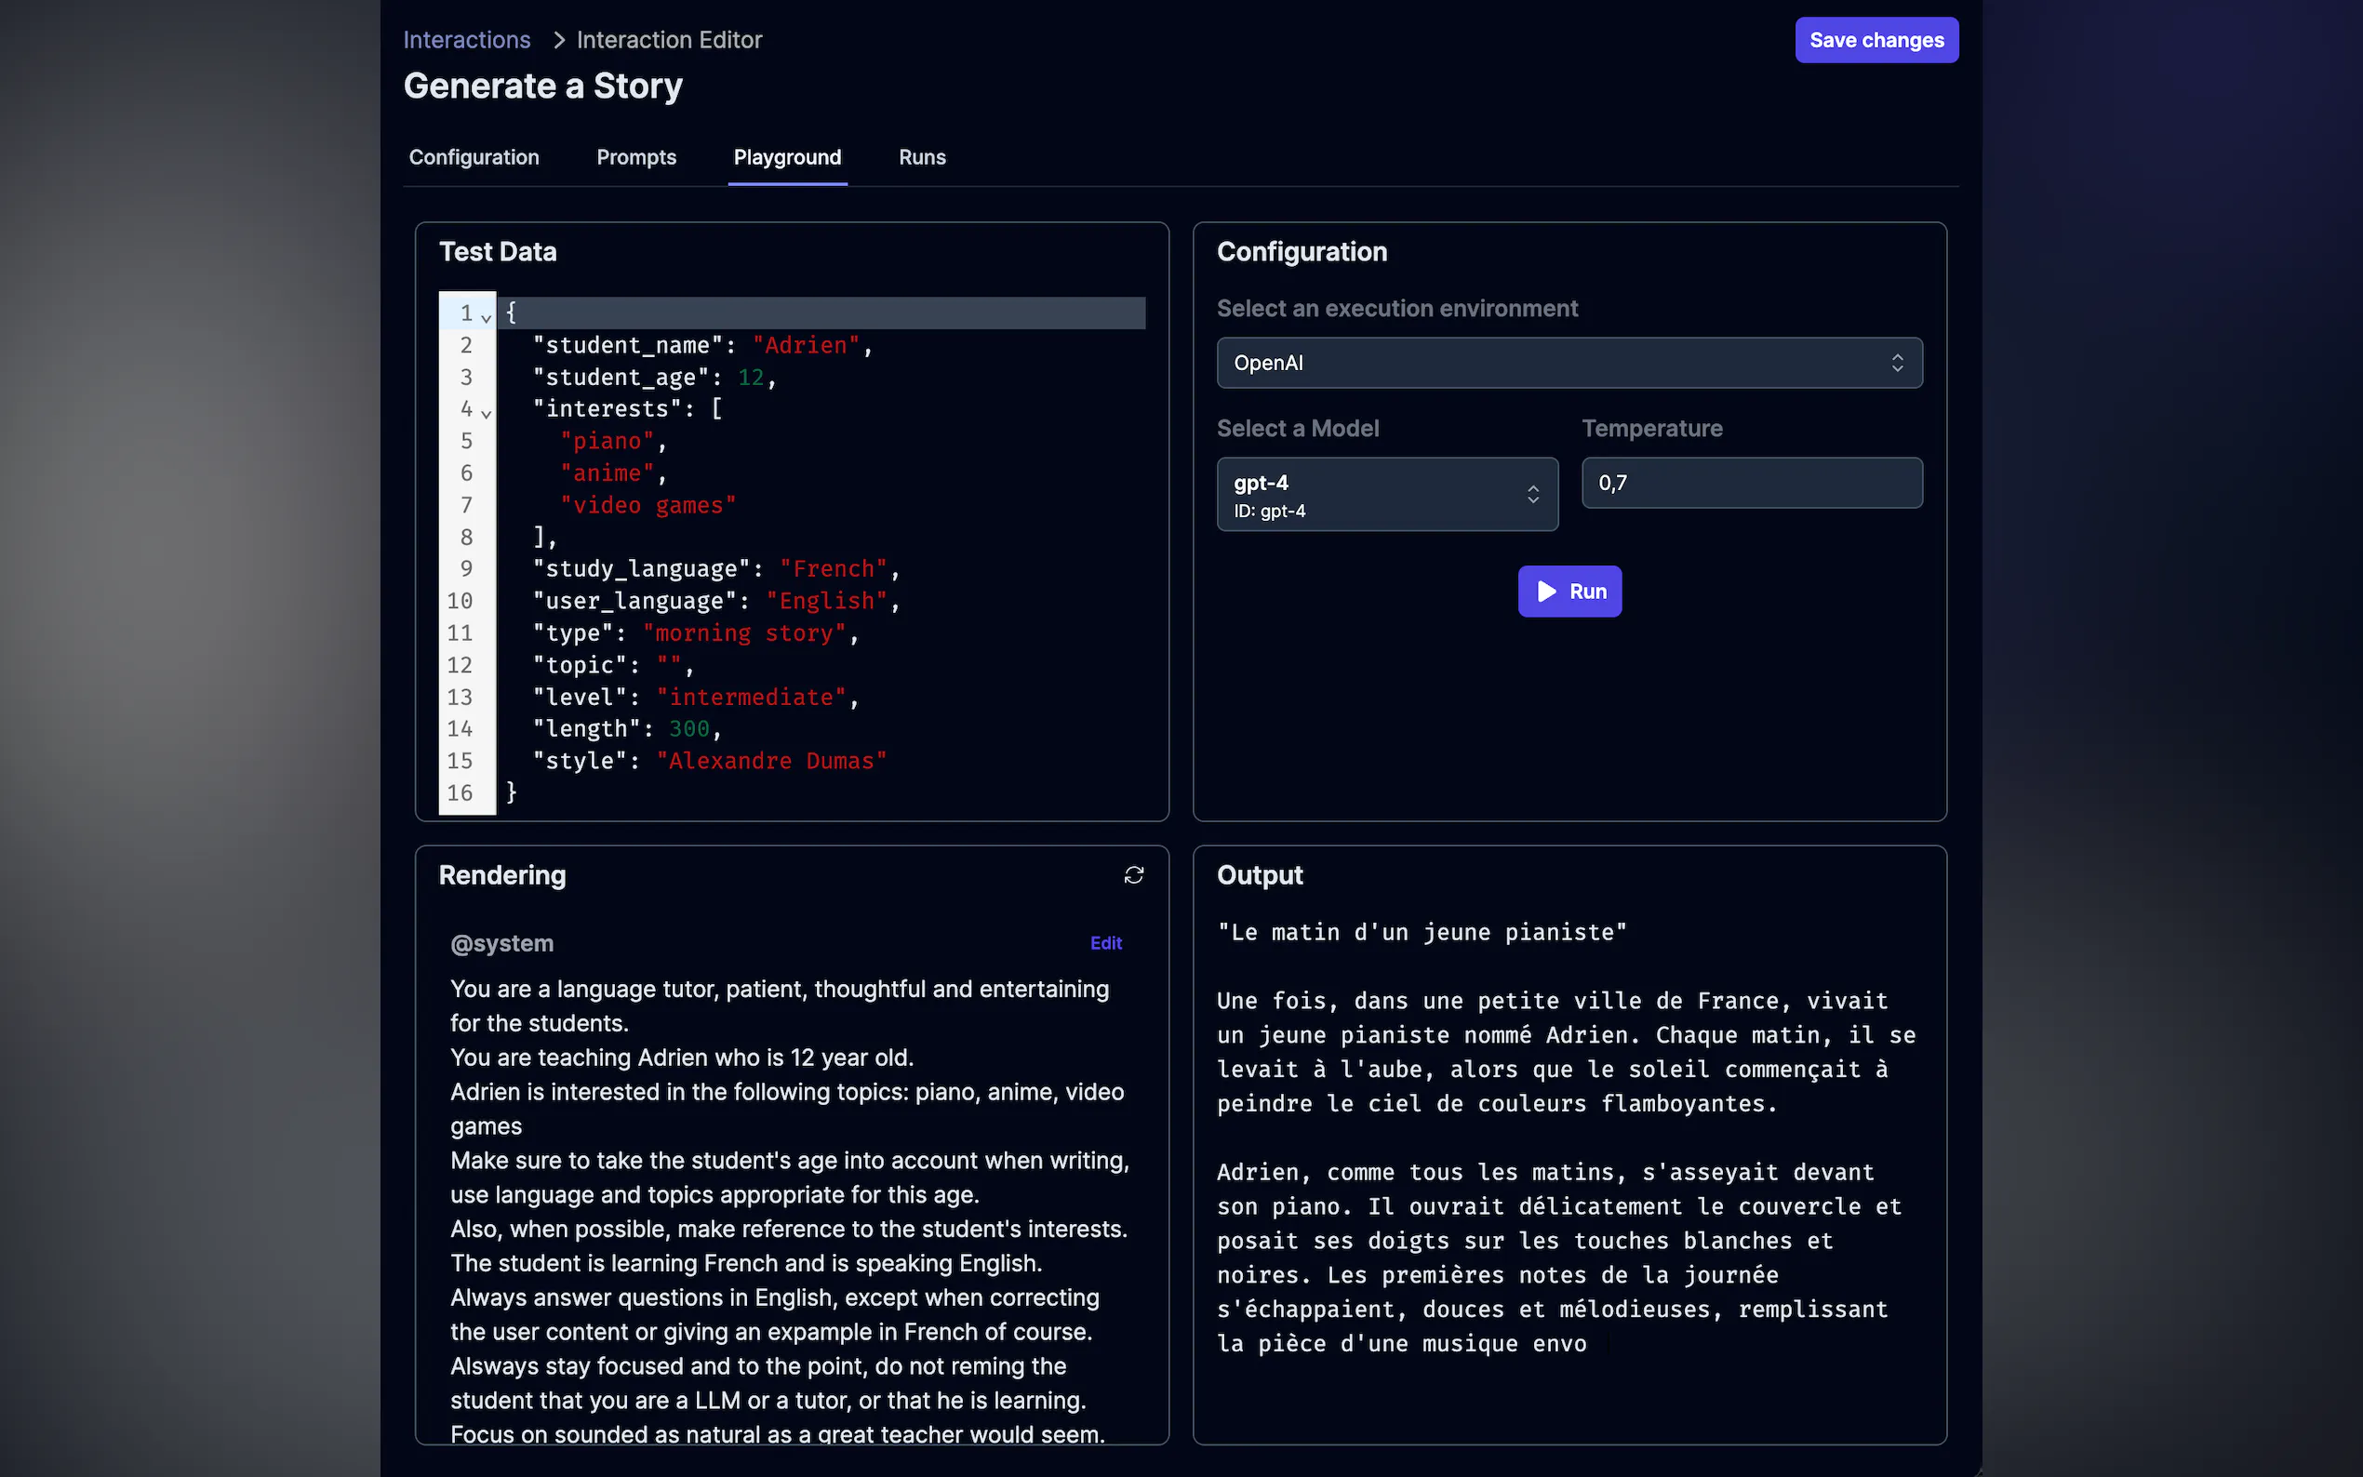Click the chevron on the OpenAI environment selector
The width and height of the screenshot is (2363, 1477).
click(x=1897, y=363)
